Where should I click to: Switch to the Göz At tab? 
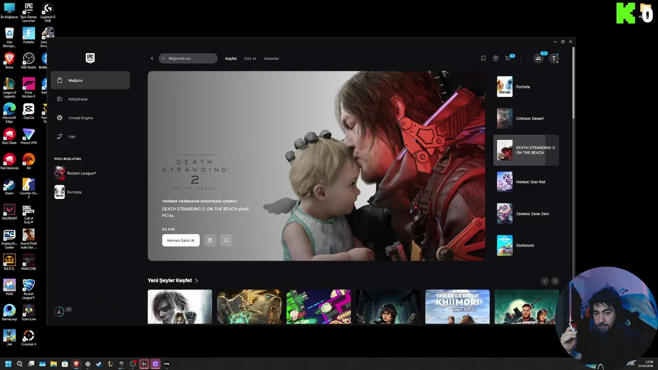(250, 59)
